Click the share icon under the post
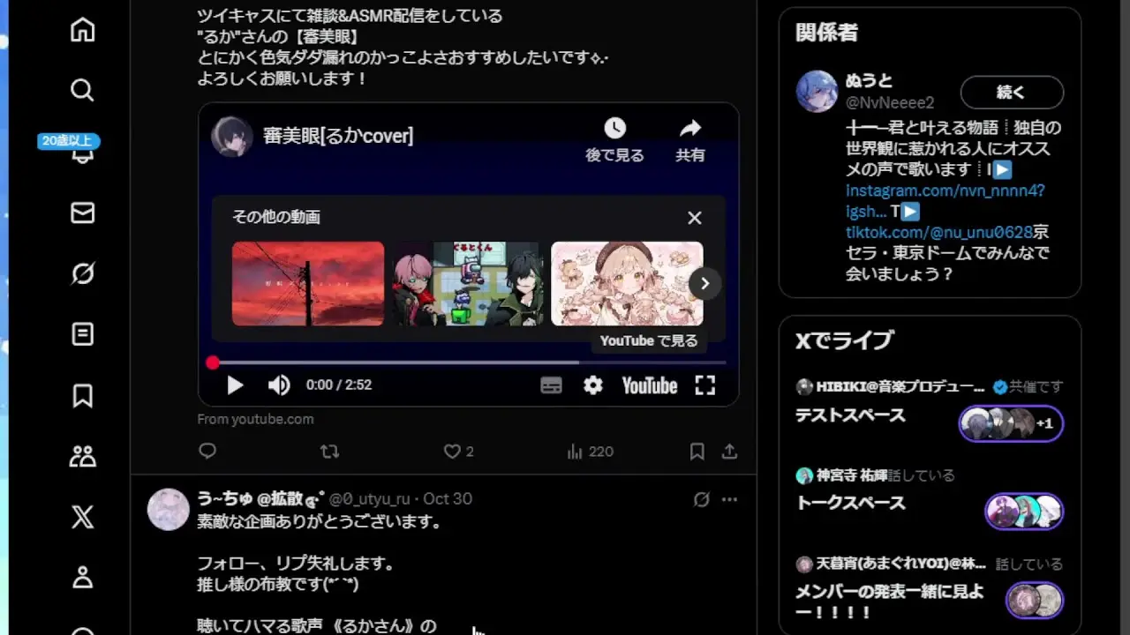The image size is (1130, 635). 729,452
